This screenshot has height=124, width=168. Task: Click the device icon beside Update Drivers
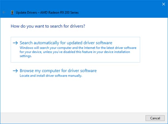pos(12,13)
